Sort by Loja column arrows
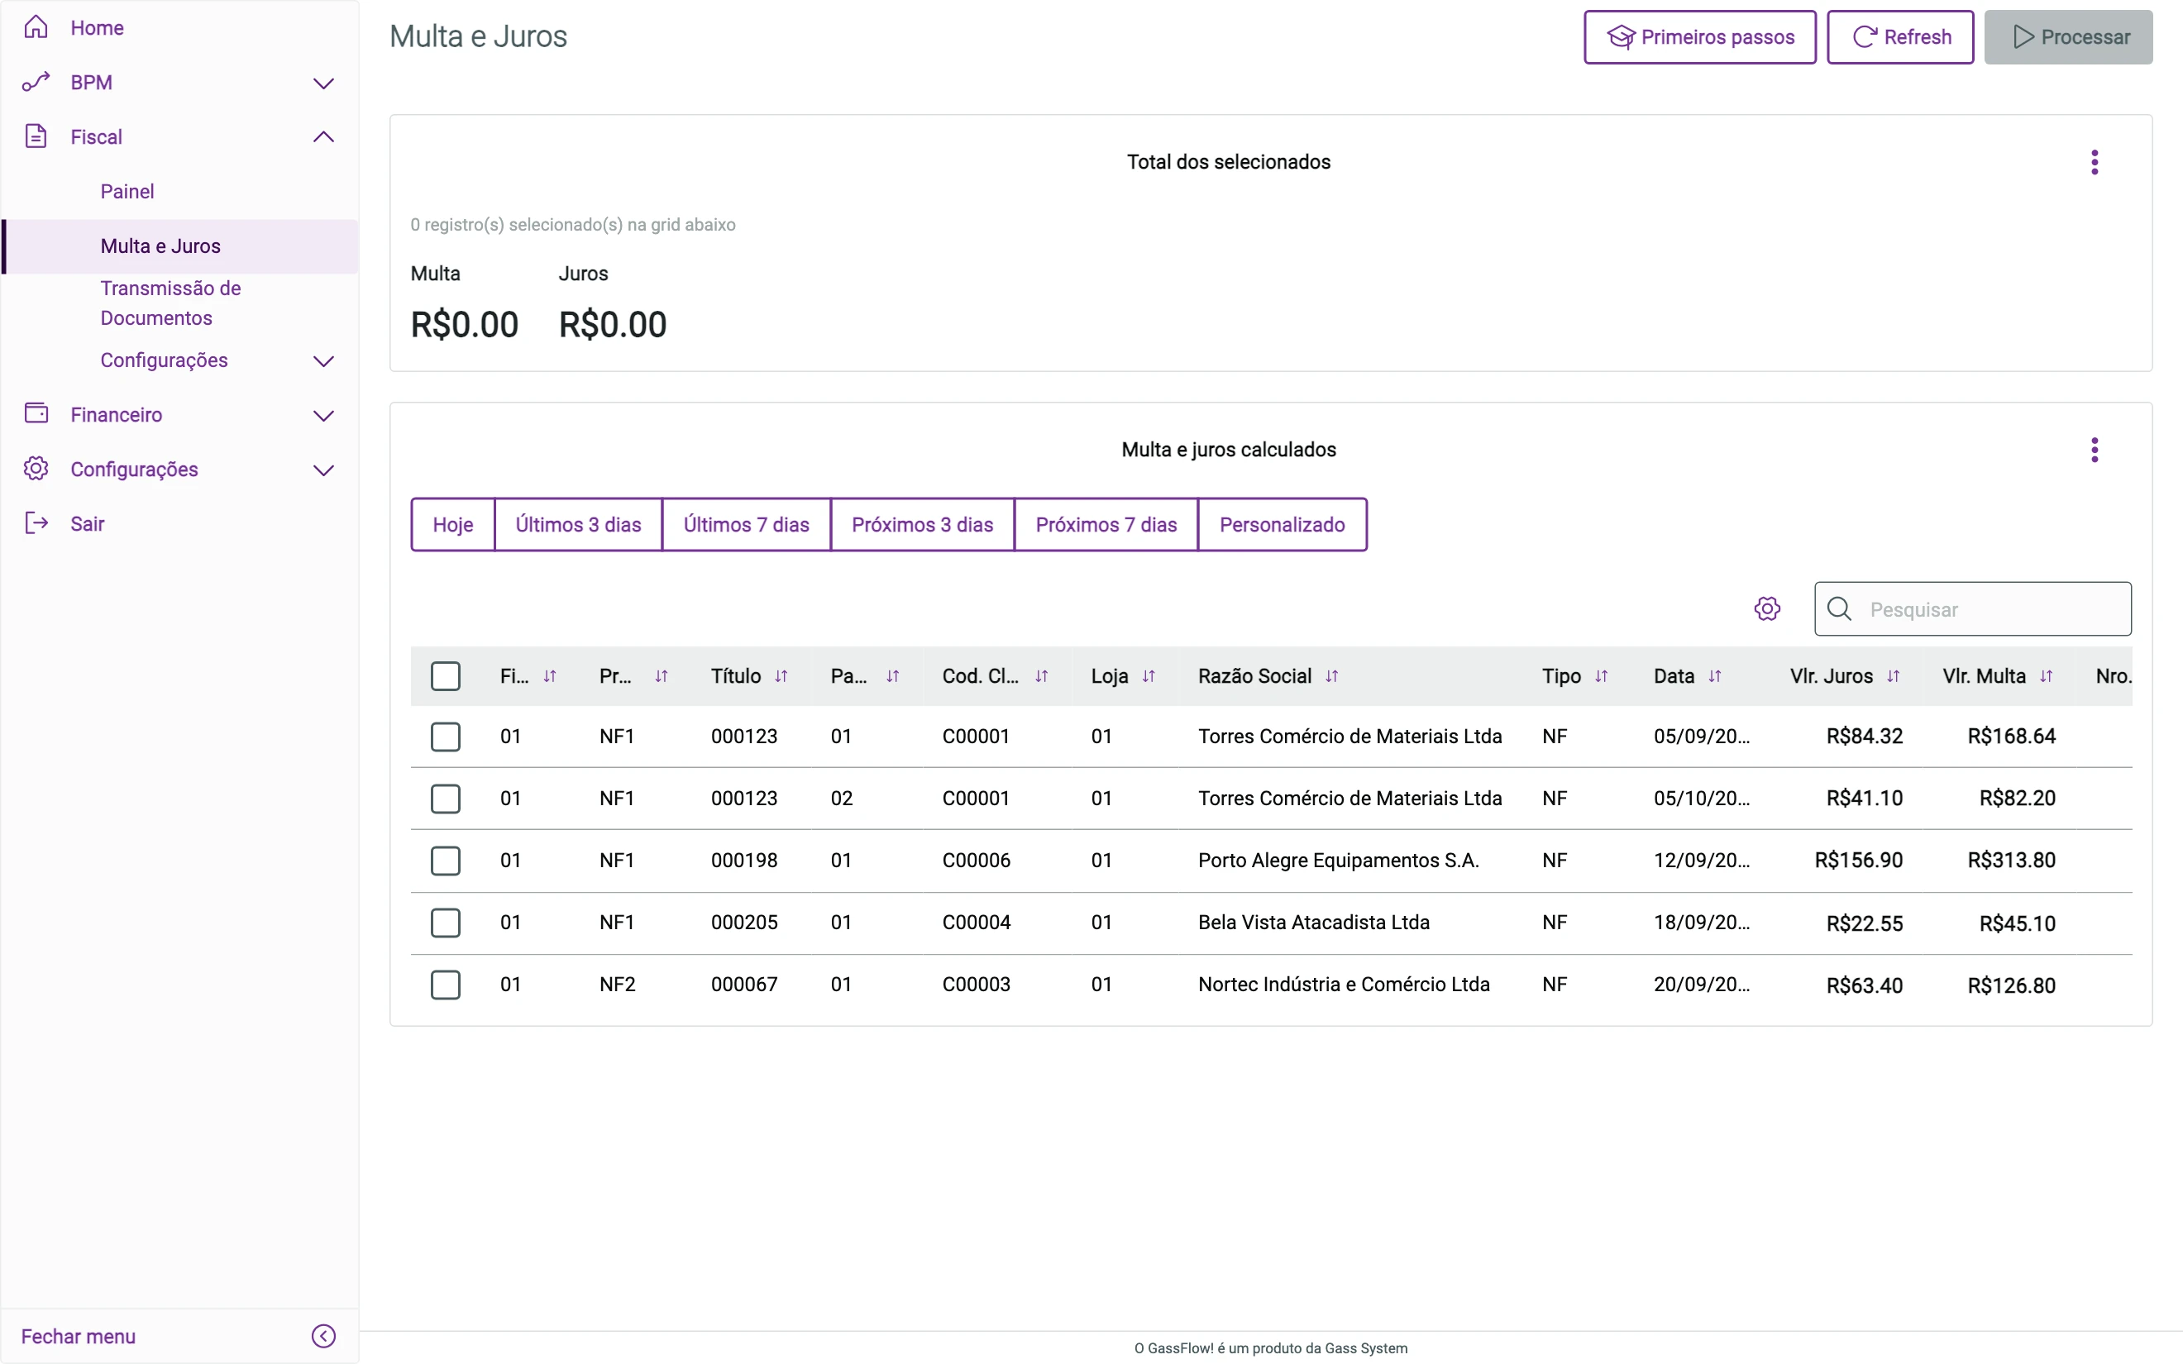Image resolution: width=2183 pixels, height=1364 pixels. [1149, 675]
